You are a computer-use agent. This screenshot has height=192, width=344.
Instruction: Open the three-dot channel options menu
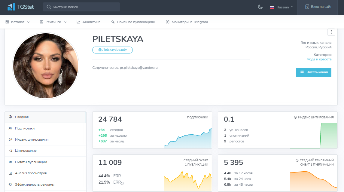pos(331,32)
